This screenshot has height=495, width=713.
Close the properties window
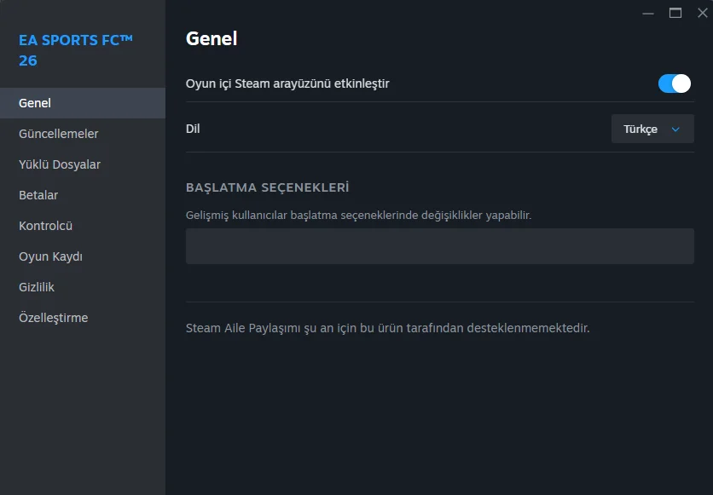pyautogui.click(x=702, y=13)
